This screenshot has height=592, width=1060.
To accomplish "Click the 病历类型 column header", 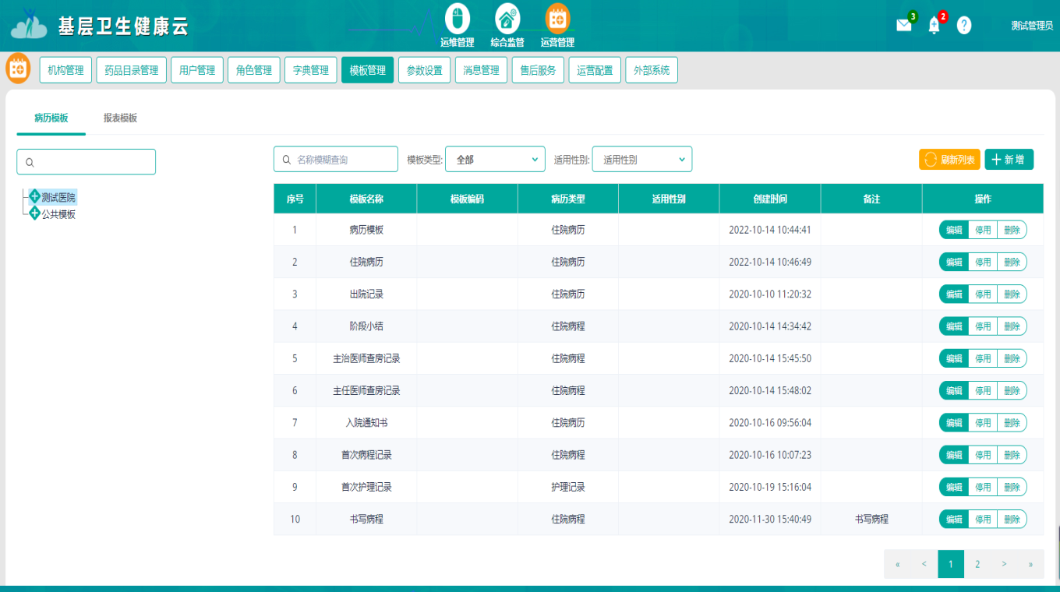I will click(x=568, y=199).
